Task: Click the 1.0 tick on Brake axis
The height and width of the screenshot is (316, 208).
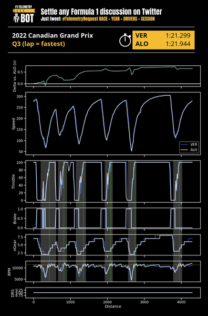Action: point(21,209)
